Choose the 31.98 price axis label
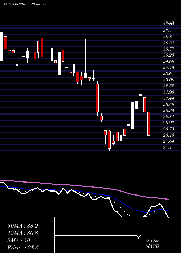Screen dimensions: 181x253 tap(168, 92)
